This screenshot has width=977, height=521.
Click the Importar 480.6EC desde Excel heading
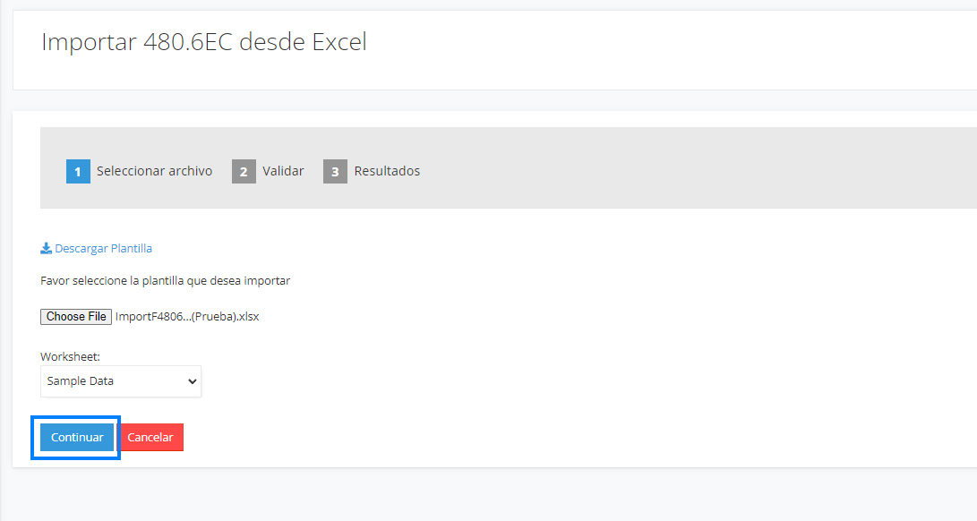pyautogui.click(x=204, y=42)
